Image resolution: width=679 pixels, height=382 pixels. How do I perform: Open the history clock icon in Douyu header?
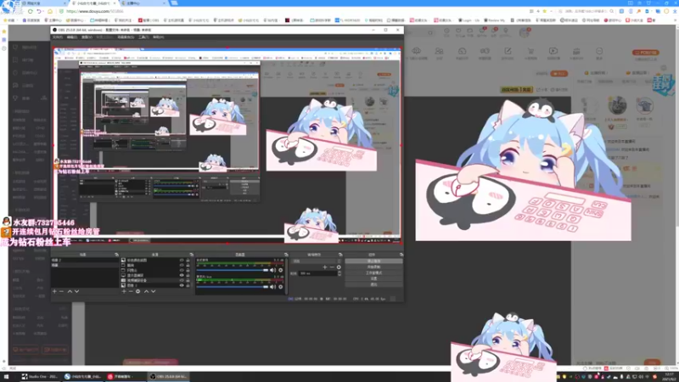pos(447,31)
